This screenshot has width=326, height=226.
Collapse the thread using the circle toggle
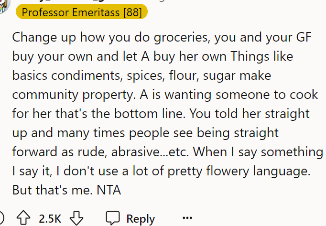(2, 218)
